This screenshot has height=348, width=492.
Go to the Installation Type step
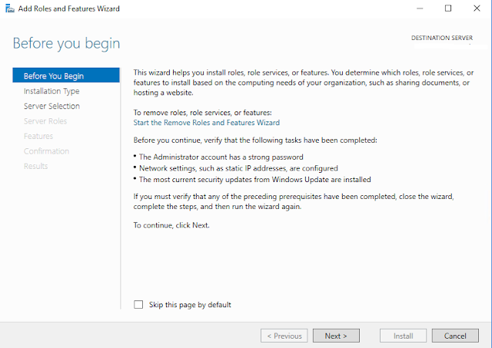coord(52,91)
